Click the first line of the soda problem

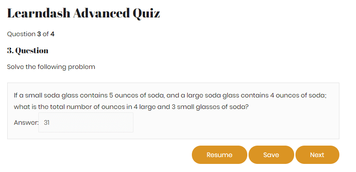[170, 95]
